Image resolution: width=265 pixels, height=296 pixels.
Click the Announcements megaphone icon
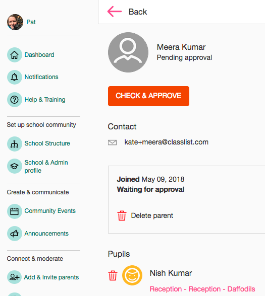(x=14, y=234)
